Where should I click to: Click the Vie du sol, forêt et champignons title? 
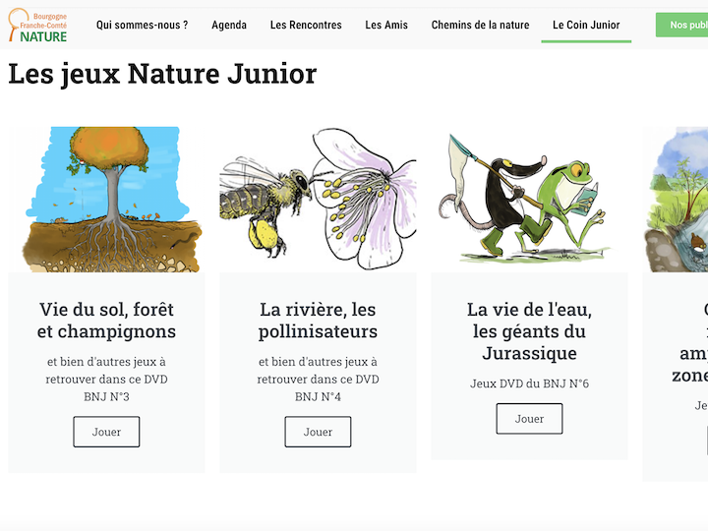click(106, 321)
